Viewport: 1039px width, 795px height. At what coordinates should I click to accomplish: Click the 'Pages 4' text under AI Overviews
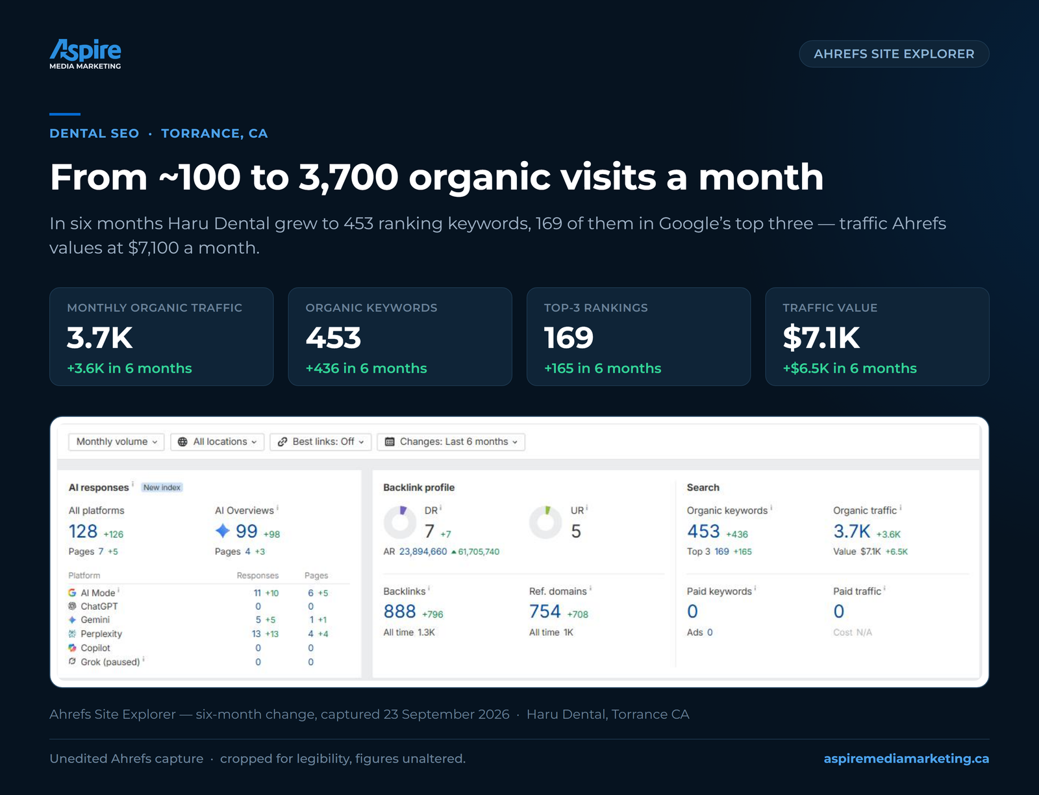pos(232,551)
